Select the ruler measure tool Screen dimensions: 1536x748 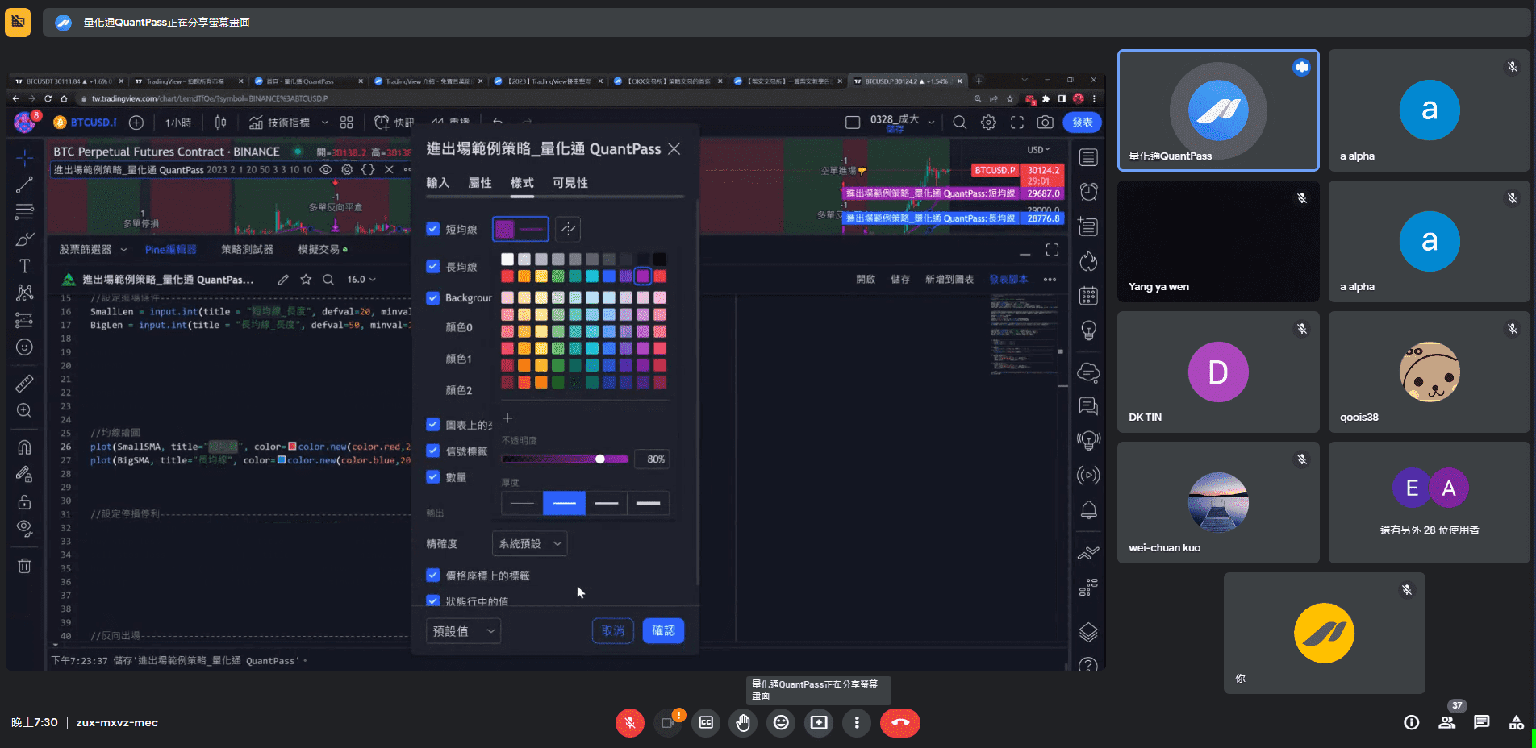click(24, 383)
